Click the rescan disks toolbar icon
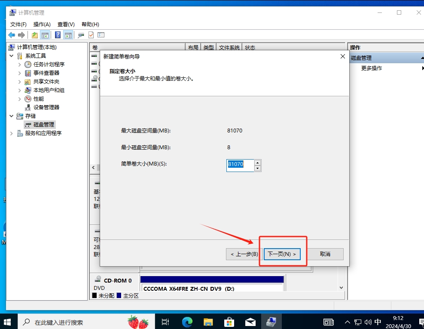Image resolution: width=424 pixels, height=329 pixels. (81, 35)
